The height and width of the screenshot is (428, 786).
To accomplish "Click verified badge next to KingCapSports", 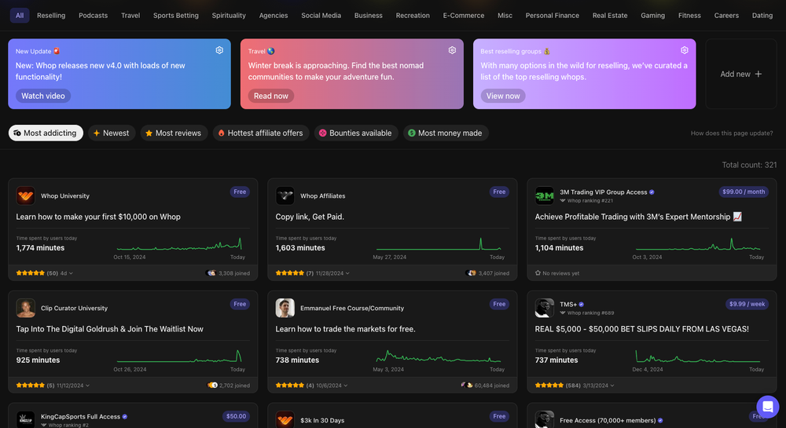I will coord(125,416).
